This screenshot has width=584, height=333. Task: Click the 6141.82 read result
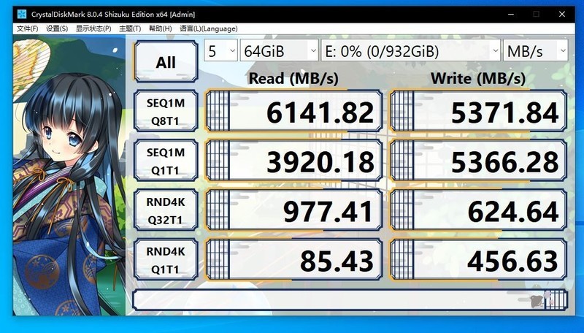(x=294, y=111)
